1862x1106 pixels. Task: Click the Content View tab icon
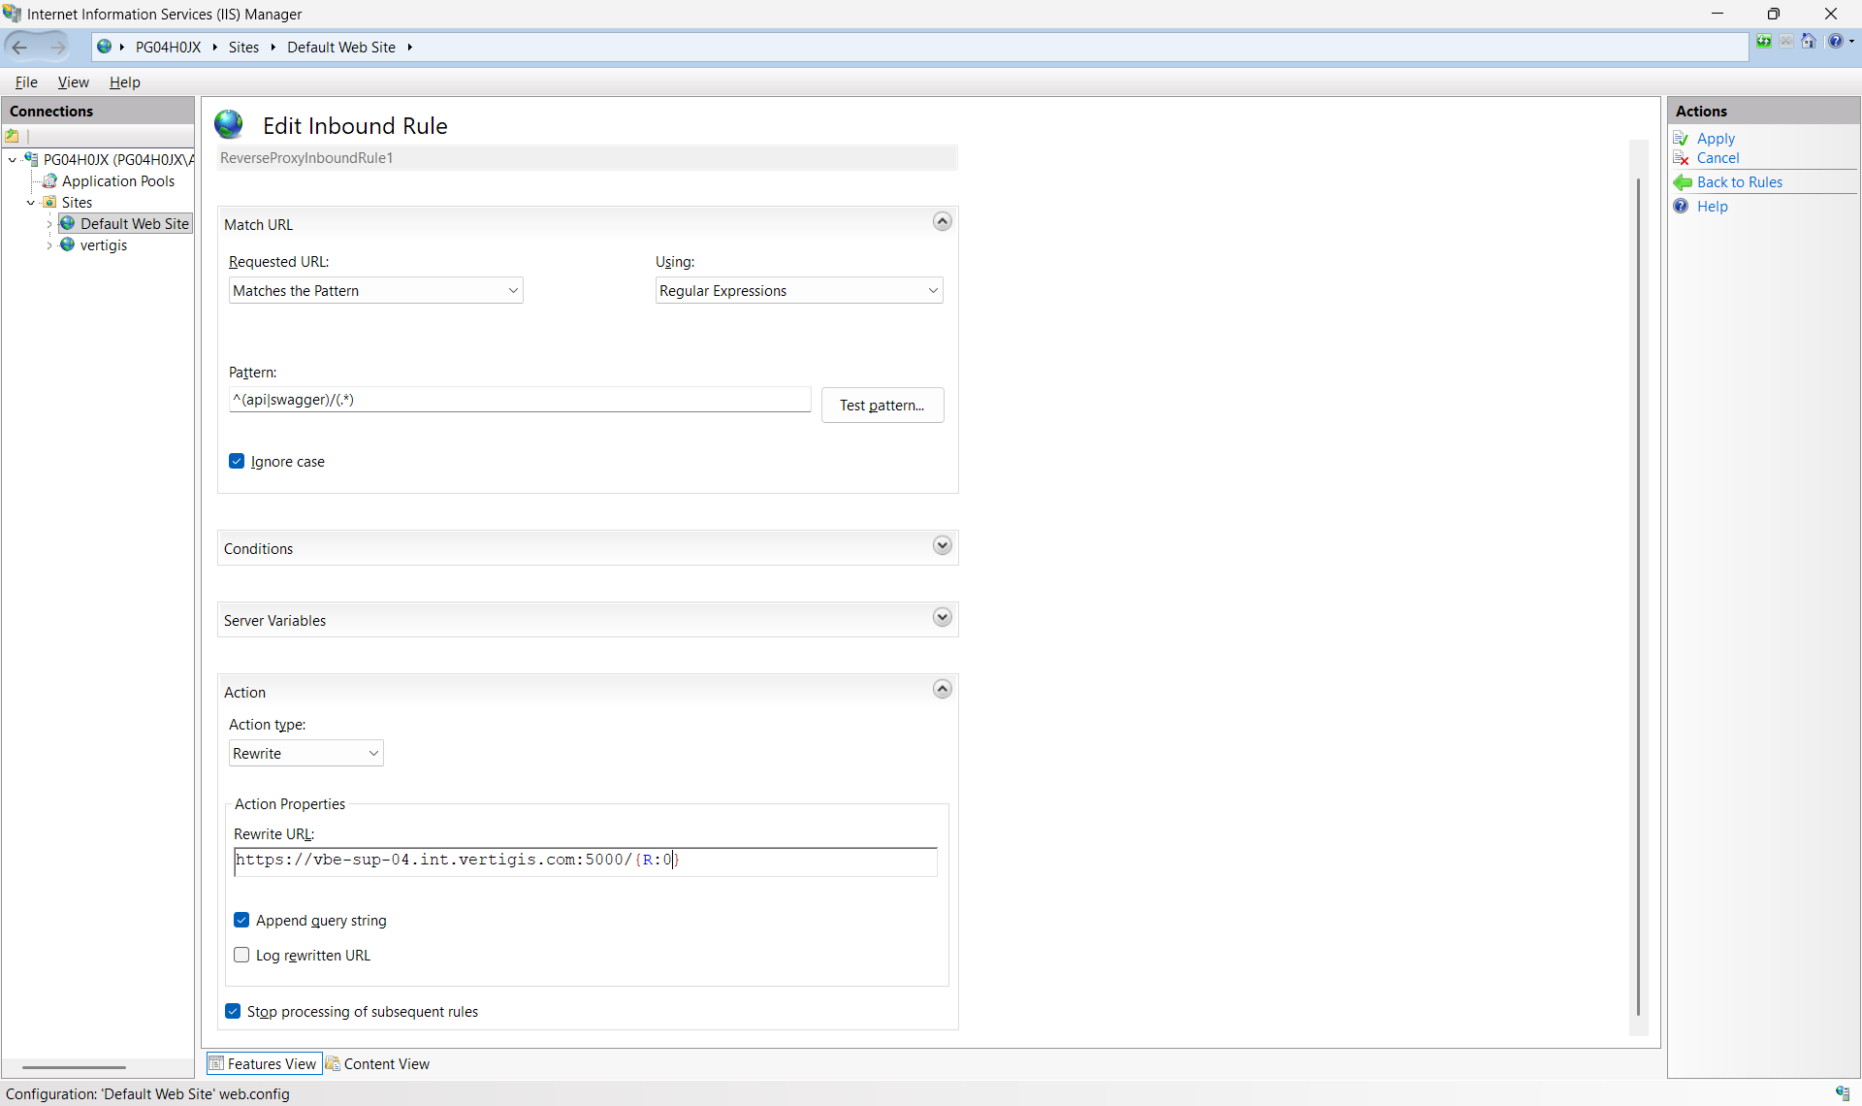pyautogui.click(x=333, y=1063)
